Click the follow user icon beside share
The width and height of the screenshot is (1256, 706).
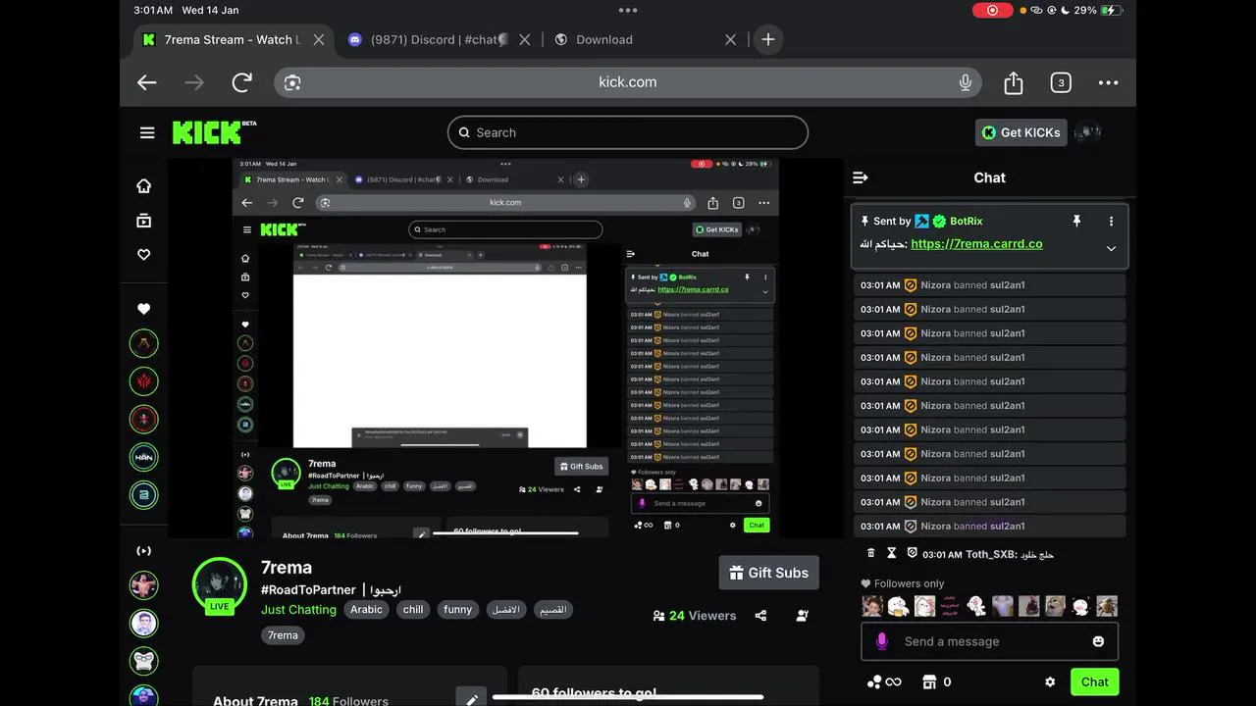click(803, 616)
